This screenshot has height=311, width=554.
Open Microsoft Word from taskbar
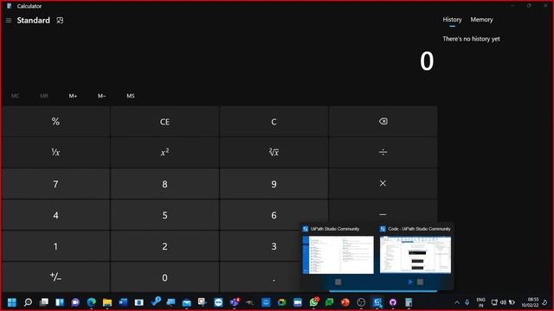[x=123, y=302]
